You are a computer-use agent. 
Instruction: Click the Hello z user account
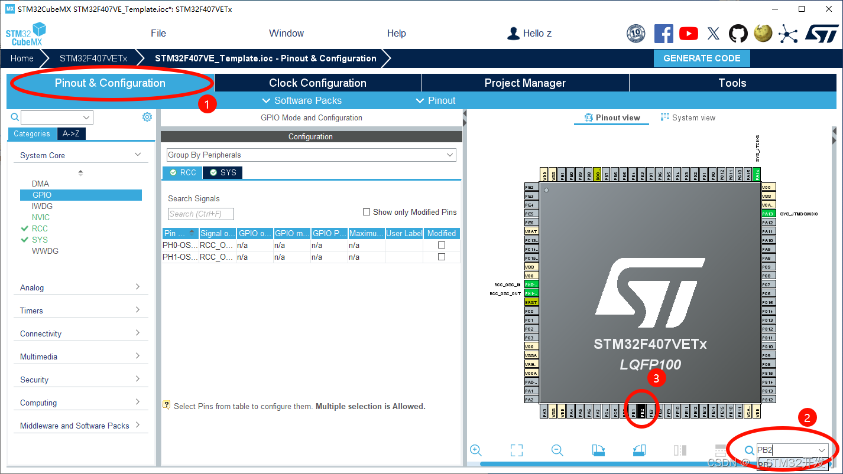click(530, 34)
